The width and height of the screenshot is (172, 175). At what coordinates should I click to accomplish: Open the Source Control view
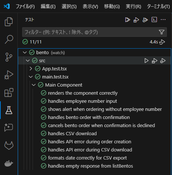(x=9, y=57)
